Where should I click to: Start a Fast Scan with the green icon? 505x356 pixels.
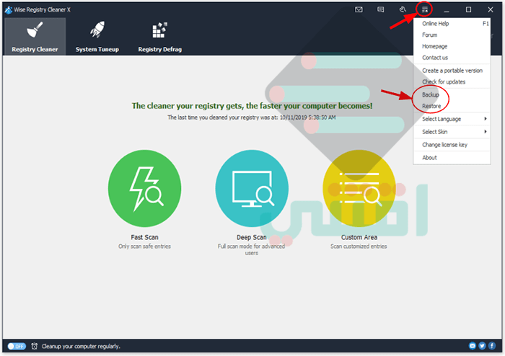pos(144,189)
